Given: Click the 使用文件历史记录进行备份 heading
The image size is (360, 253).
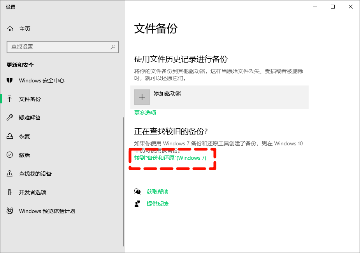Looking at the screenshot, I should tap(181, 59).
